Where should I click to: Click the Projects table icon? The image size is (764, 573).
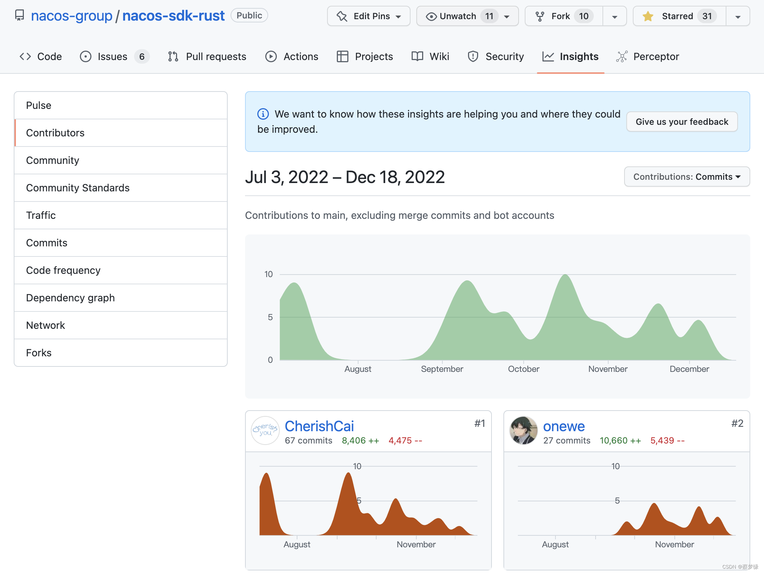pos(342,56)
